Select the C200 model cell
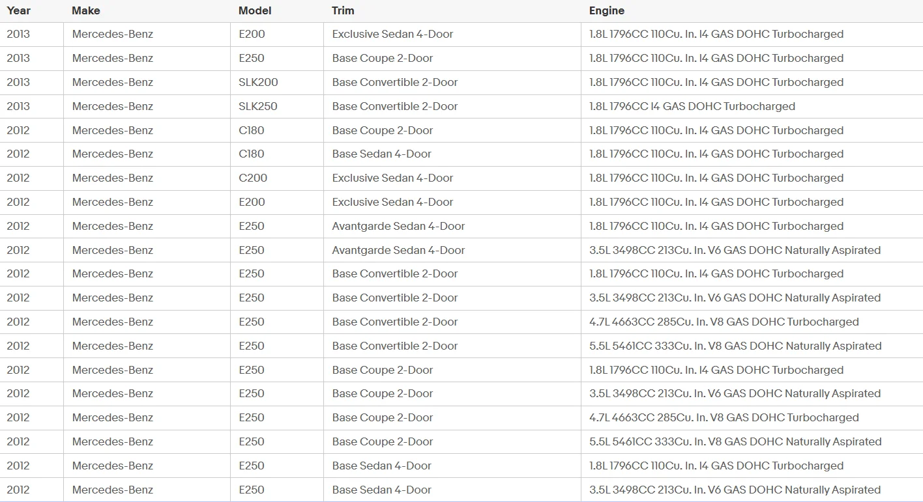This screenshot has height=502, width=923. point(253,178)
